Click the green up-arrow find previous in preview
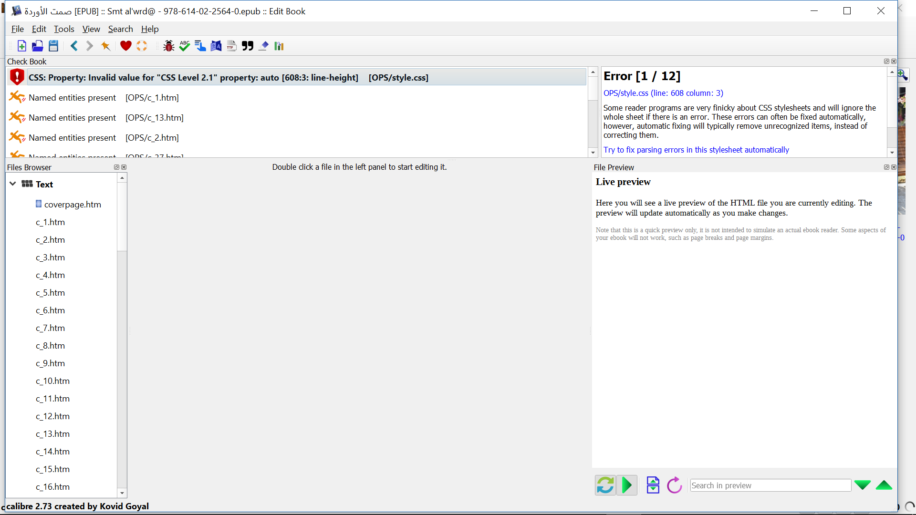 click(884, 485)
